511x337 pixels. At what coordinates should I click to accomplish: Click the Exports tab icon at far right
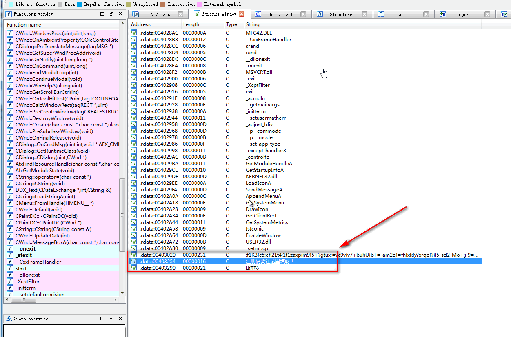pos(504,14)
